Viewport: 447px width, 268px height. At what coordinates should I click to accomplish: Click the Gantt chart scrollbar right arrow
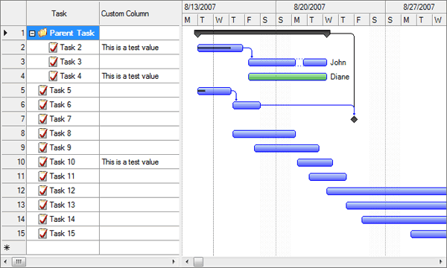click(441, 261)
